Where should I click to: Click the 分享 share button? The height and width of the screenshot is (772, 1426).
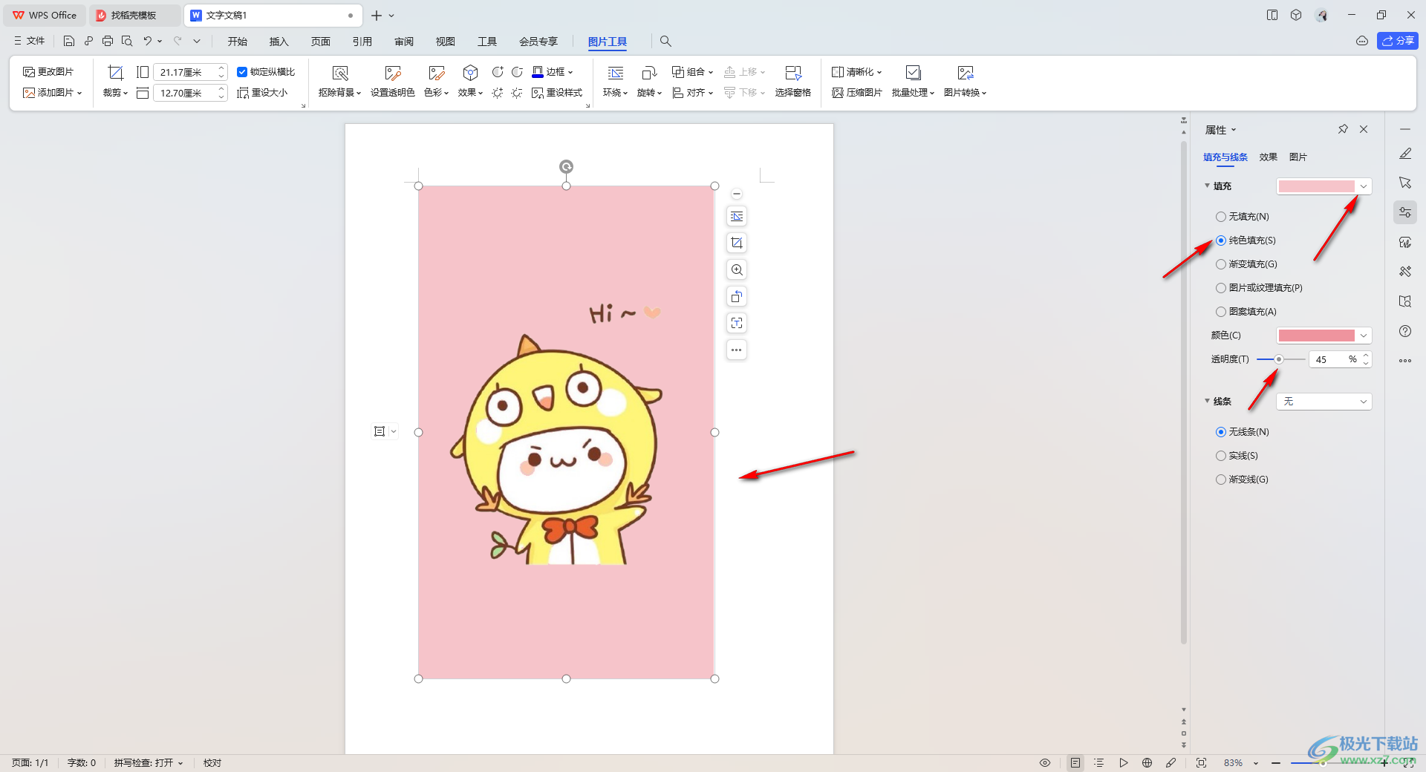[x=1398, y=41]
